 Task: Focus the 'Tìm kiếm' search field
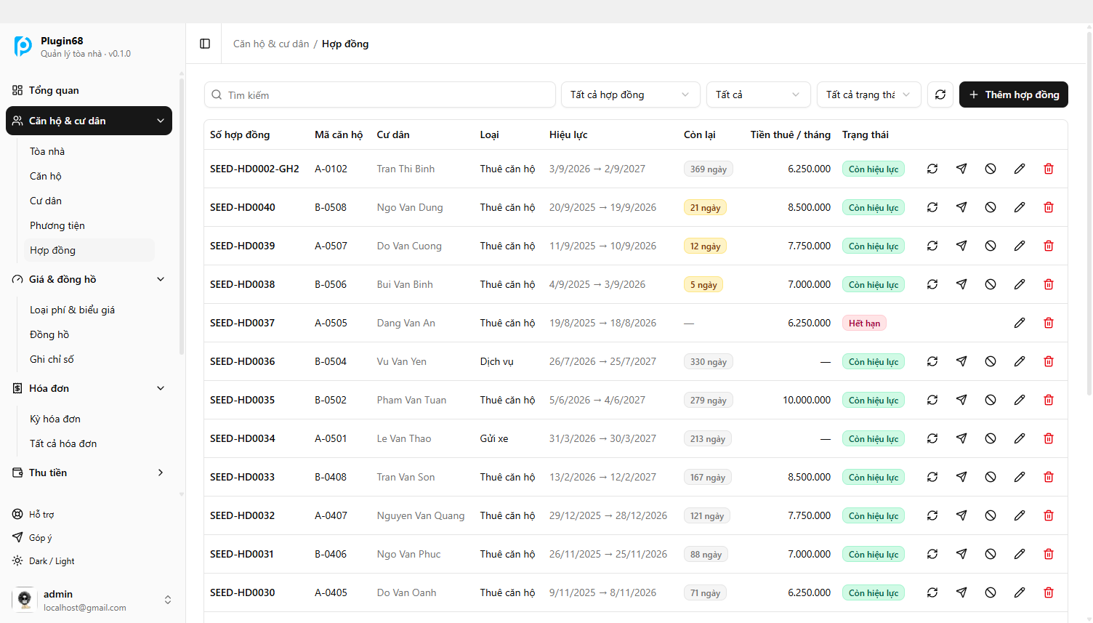380,95
